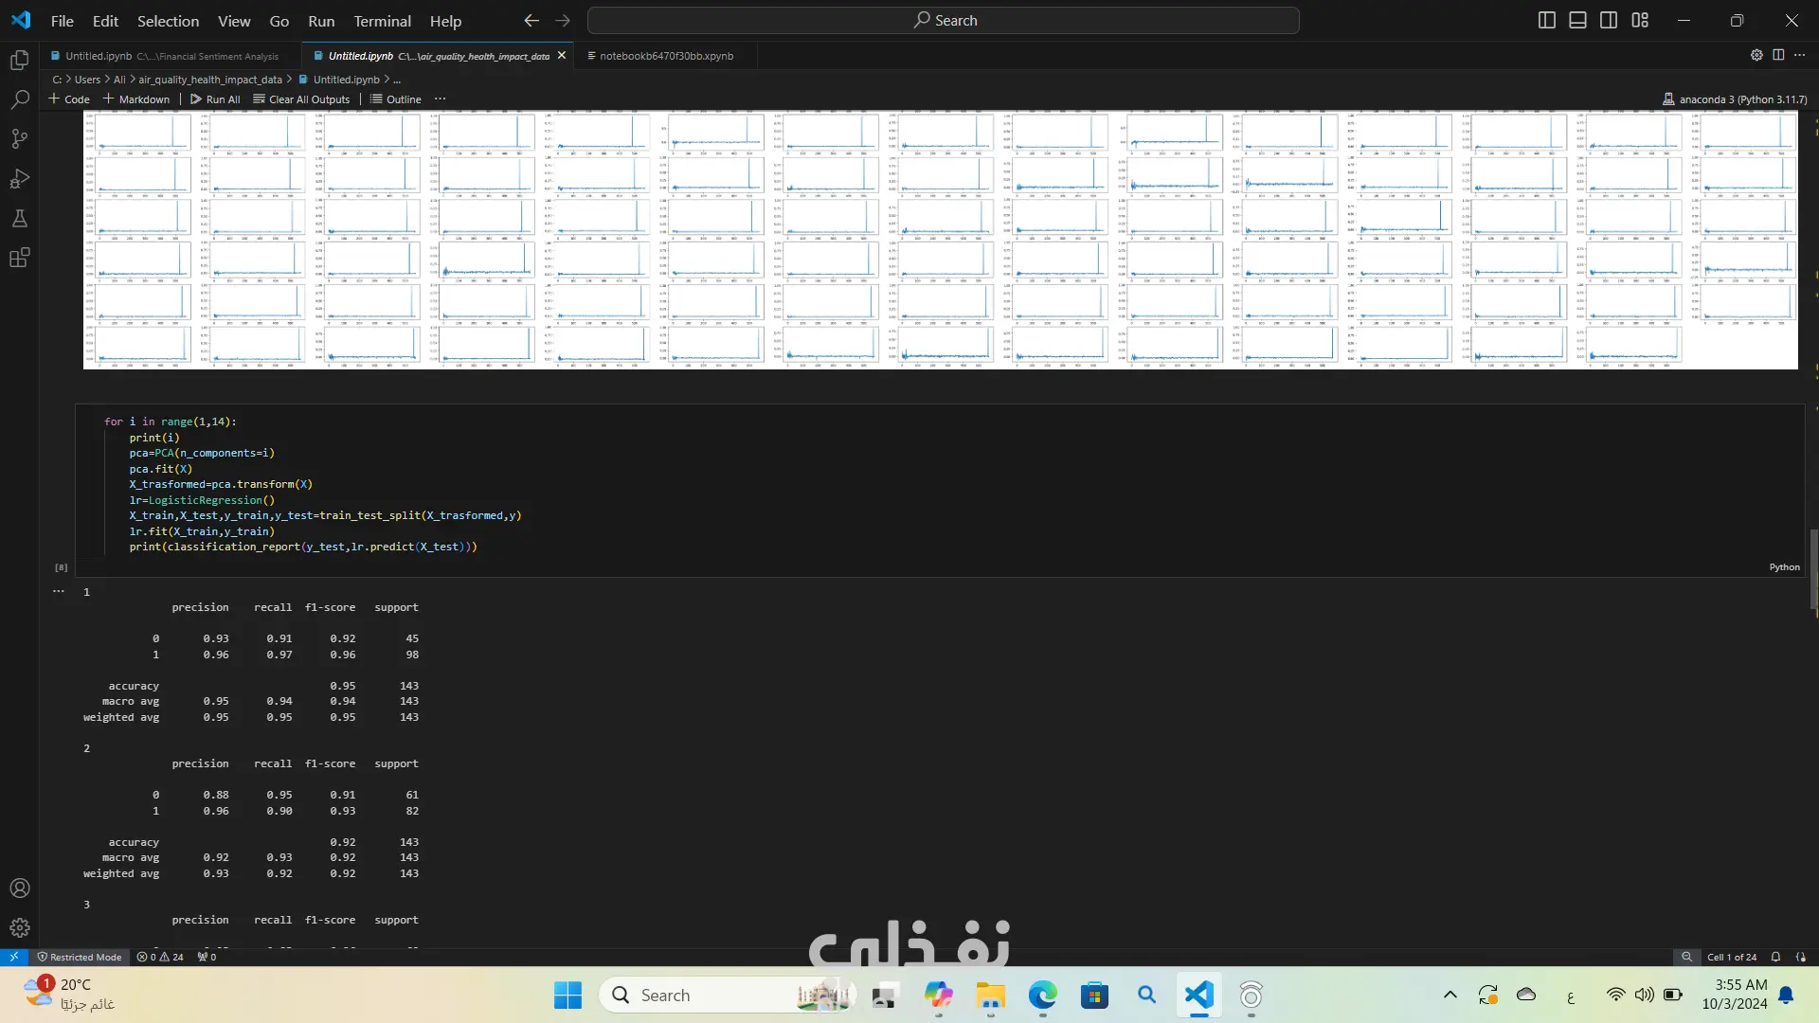The height and width of the screenshot is (1023, 1819).
Task: Open the Manage gear in activity bar
Action: point(19,928)
